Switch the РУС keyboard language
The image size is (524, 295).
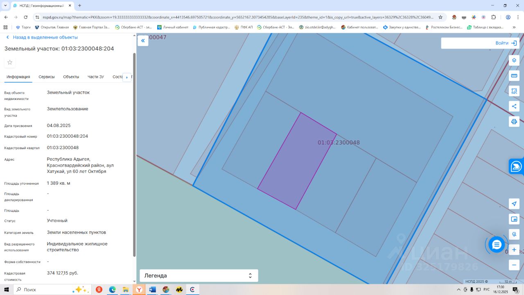(x=486, y=290)
